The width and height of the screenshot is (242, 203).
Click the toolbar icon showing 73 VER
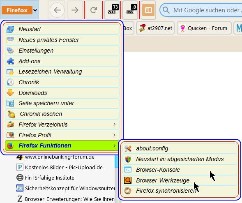click(112, 9)
